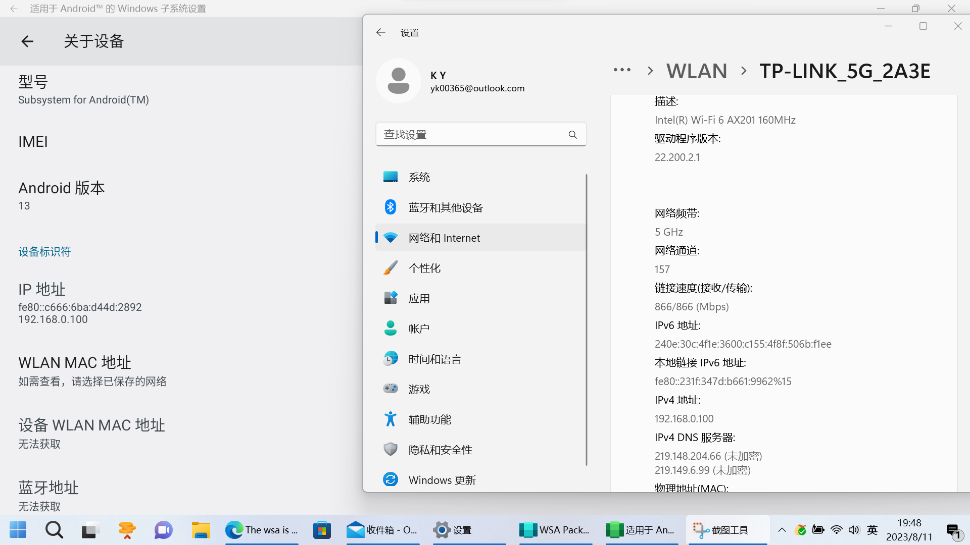The width and height of the screenshot is (970, 545).
Task: Click the 辅助功能 accessibility icon
Action: (x=391, y=419)
